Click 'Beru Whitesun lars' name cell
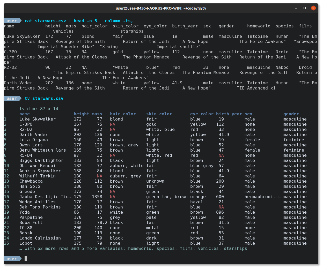The height and width of the screenshot is (269, 323). click(x=43, y=150)
